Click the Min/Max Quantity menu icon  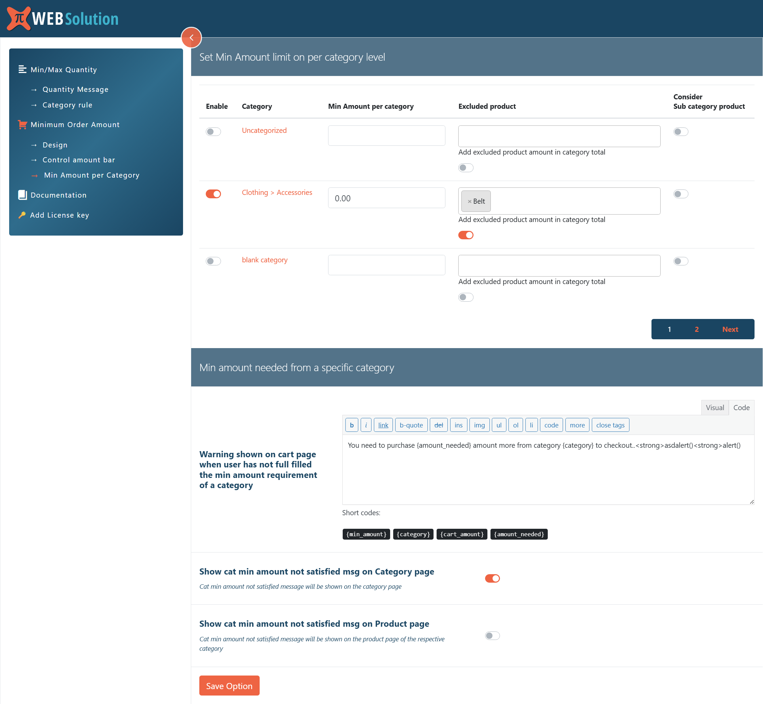(x=22, y=69)
